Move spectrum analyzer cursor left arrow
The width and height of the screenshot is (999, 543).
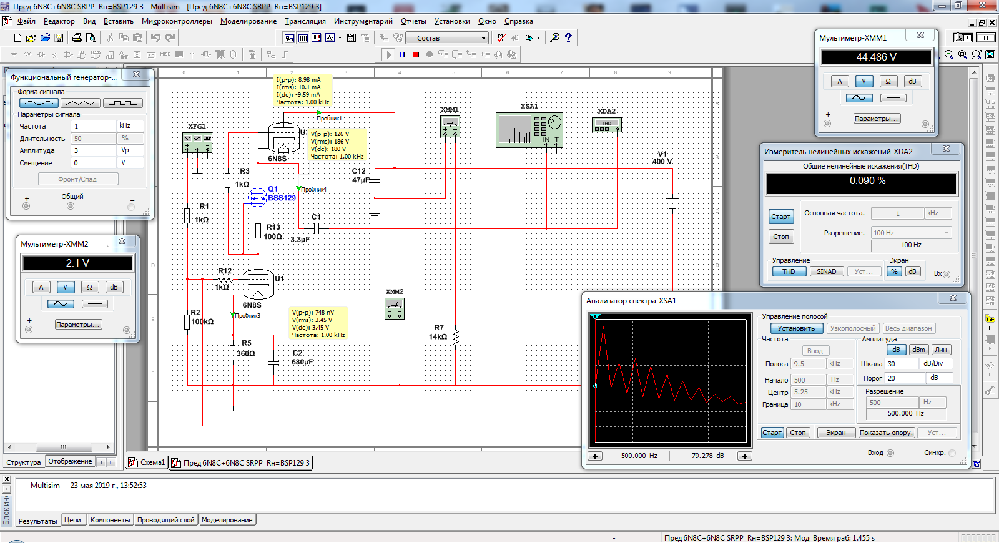pyautogui.click(x=596, y=456)
